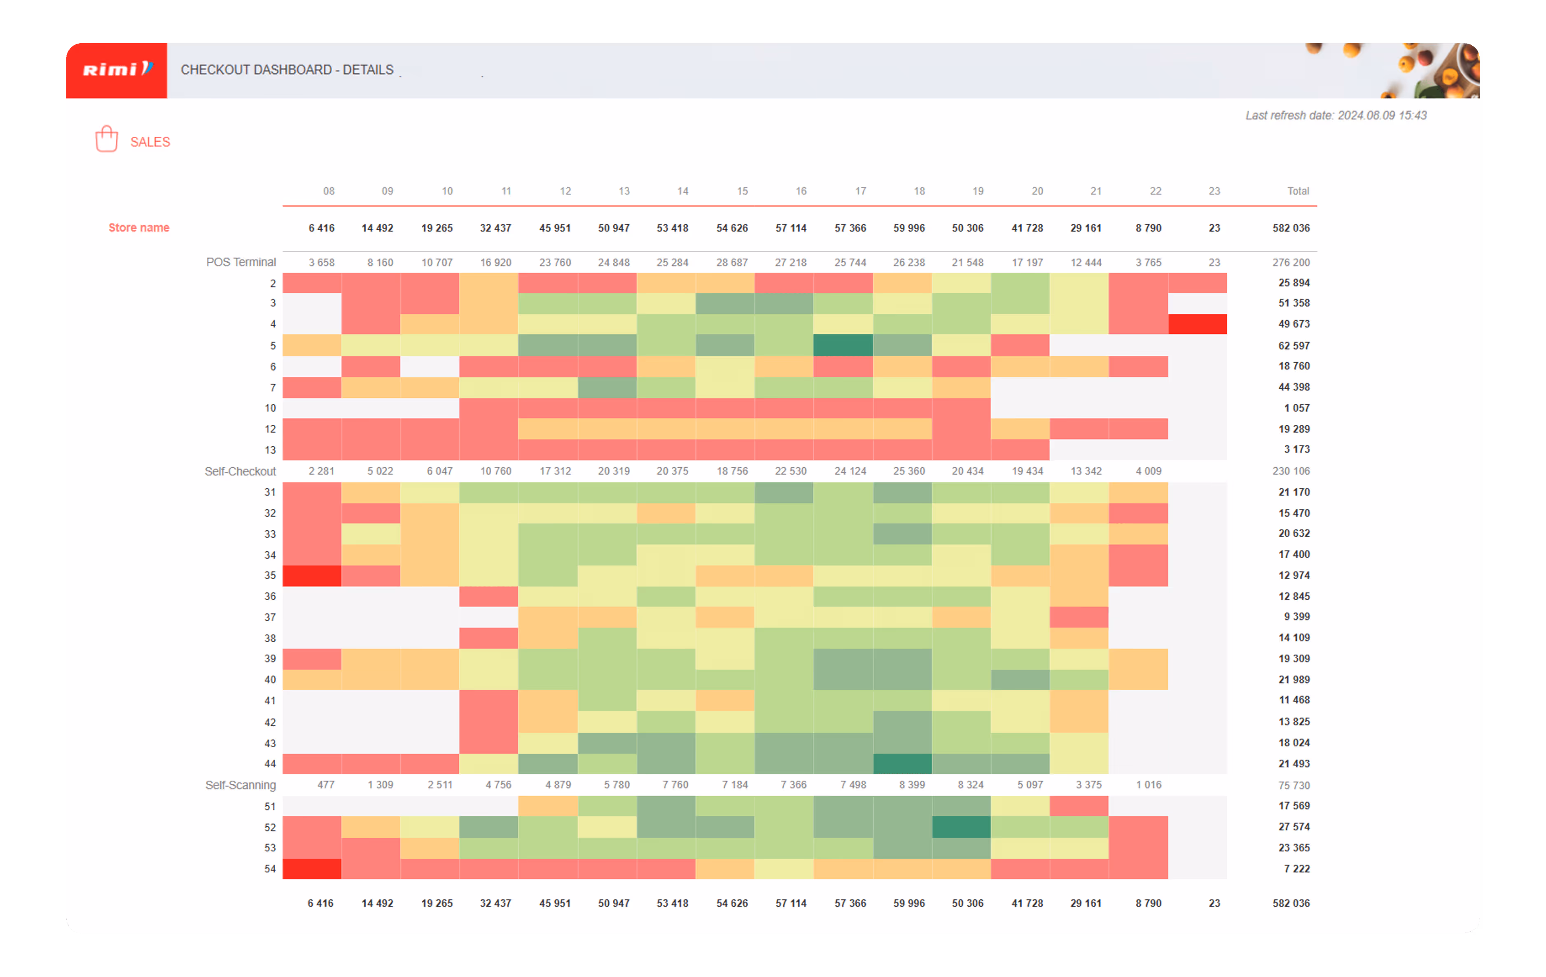Screen dimensions: 1546x977
Task: Click bright red cell for terminal 54 hour 08
Action: (x=312, y=869)
